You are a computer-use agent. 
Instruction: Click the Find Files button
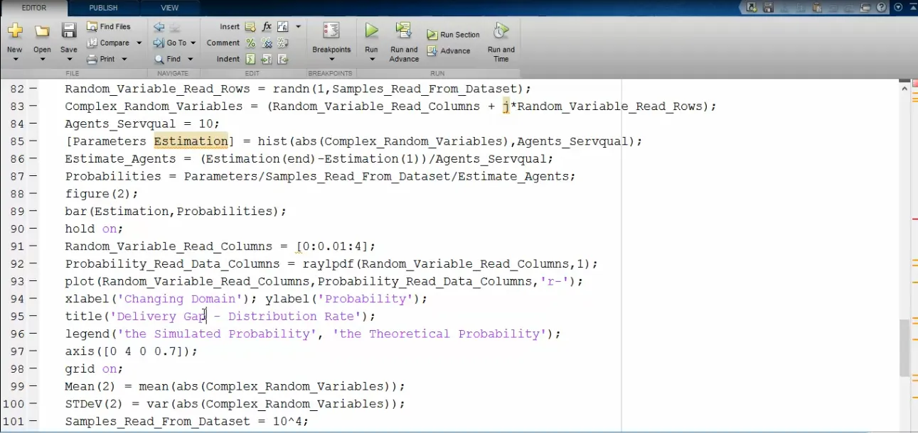pyautogui.click(x=109, y=27)
